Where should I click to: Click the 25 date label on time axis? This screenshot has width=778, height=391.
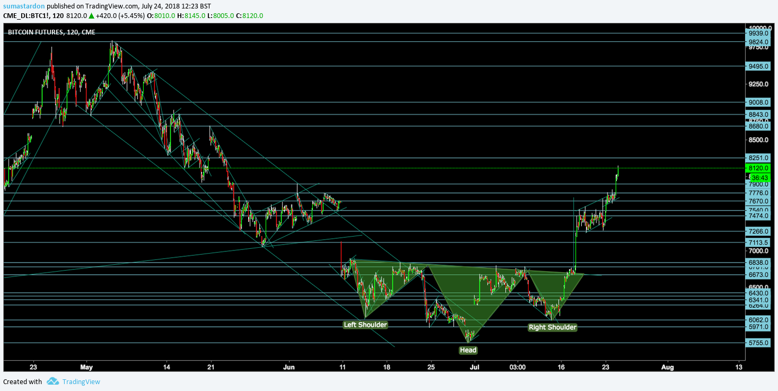[431, 367]
